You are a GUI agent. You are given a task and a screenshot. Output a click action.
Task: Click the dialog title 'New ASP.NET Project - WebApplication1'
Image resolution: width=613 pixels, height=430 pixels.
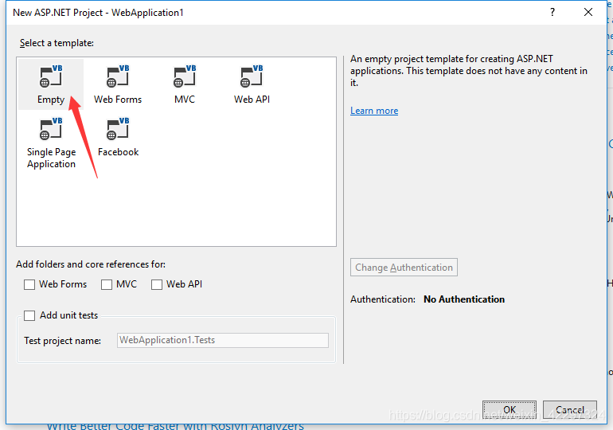pyautogui.click(x=98, y=13)
